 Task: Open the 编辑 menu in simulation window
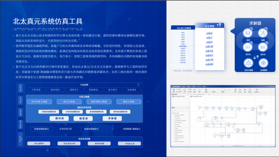pos(189,86)
